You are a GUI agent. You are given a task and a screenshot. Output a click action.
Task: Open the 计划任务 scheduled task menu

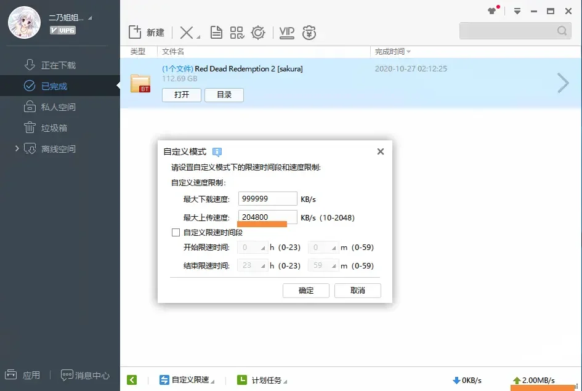[262, 380]
